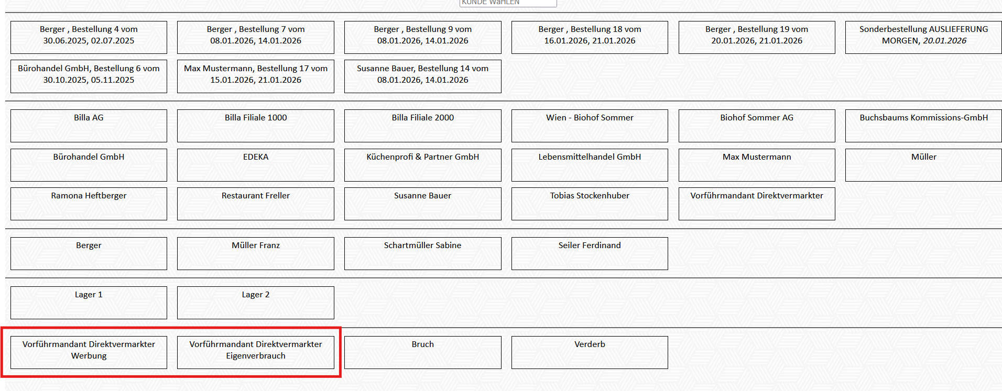Open Berger Bestellung 4 order
This screenshot has height=391, width=1002.
(x=89, y=37)
